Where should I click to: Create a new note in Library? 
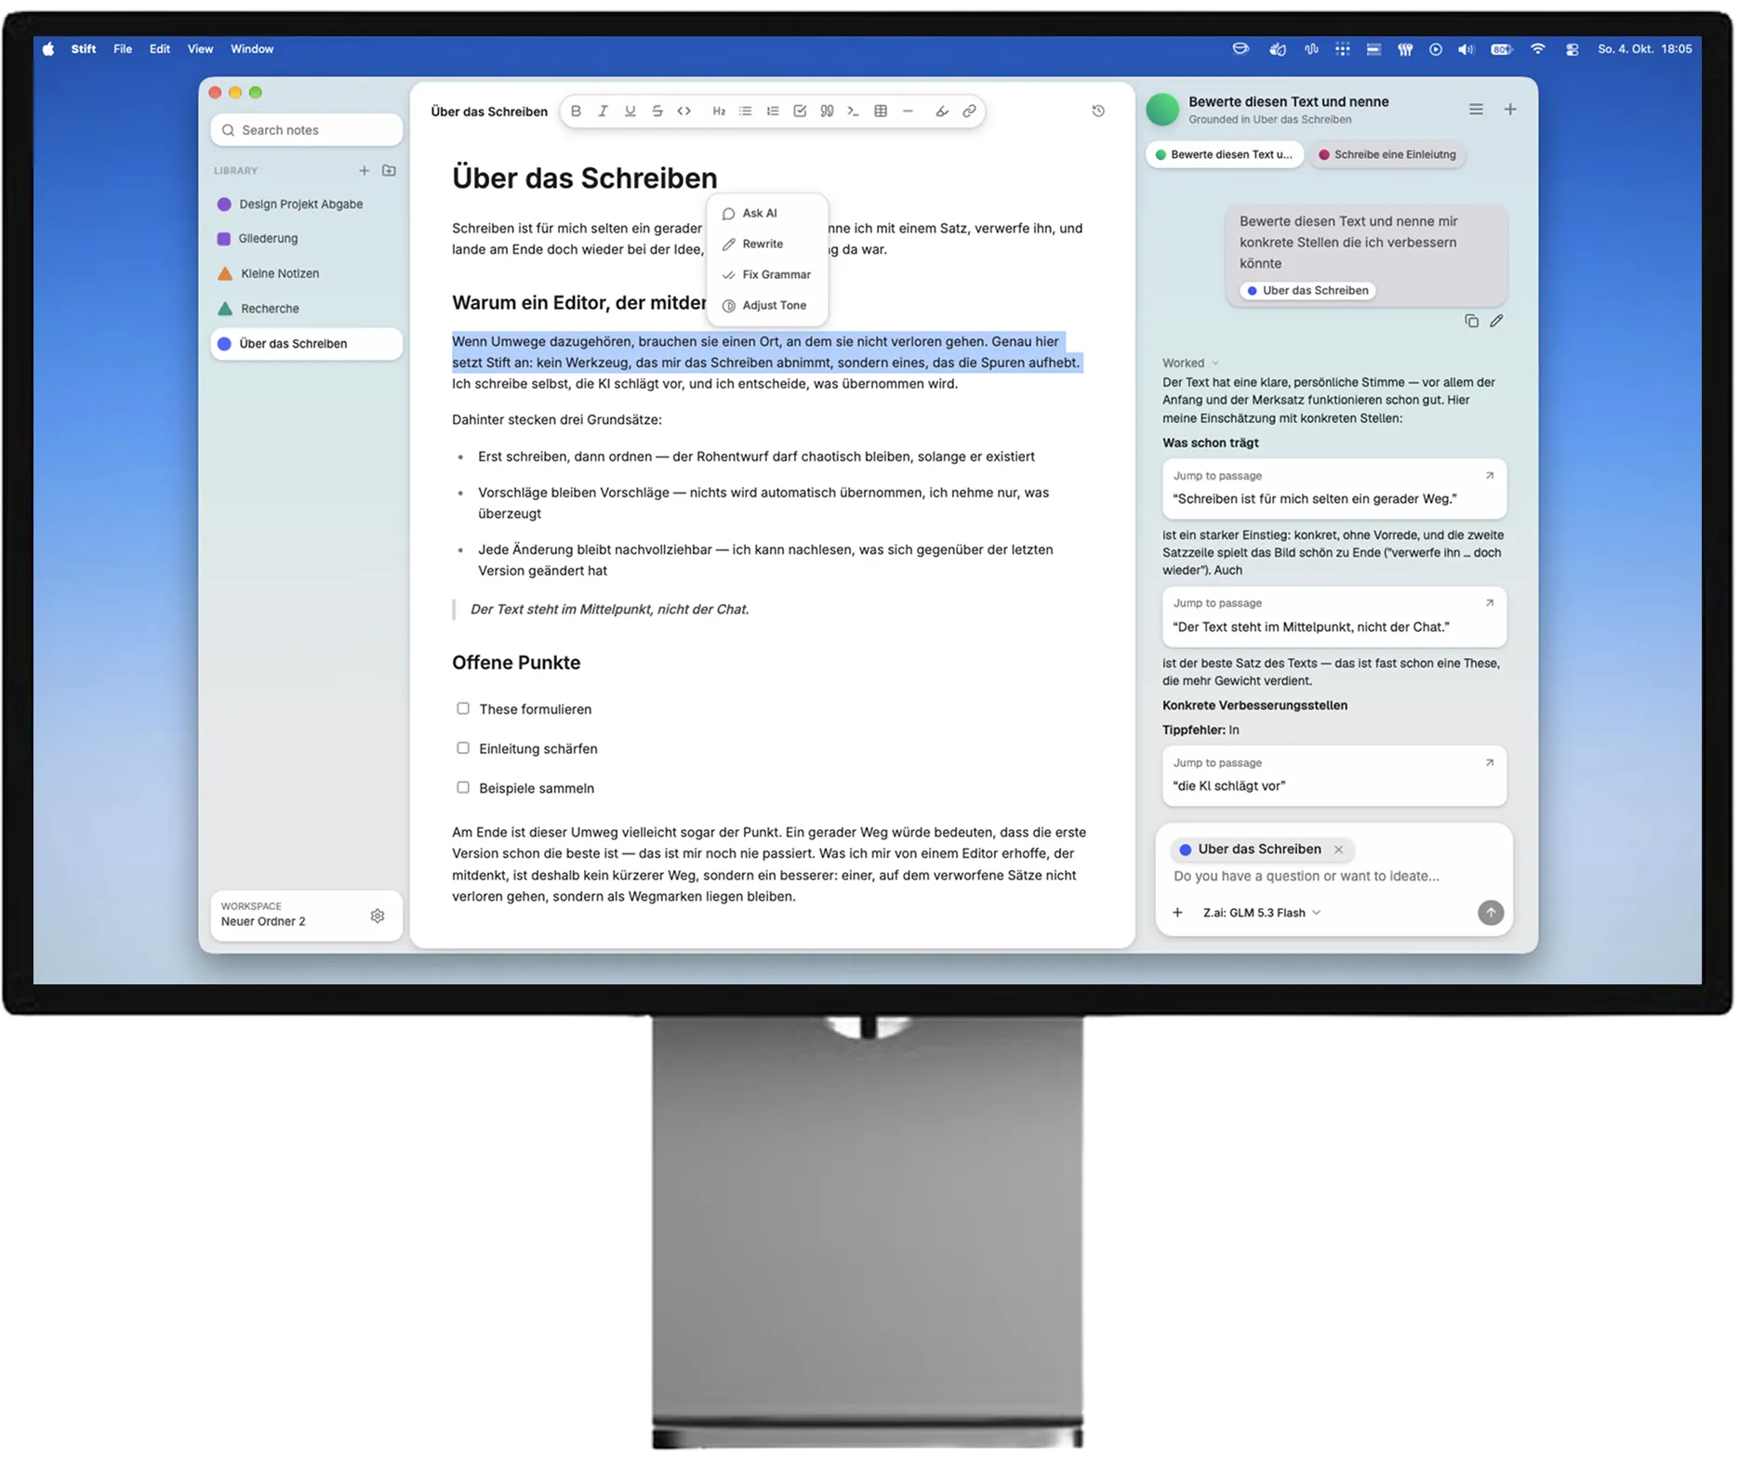click(365, 171)
